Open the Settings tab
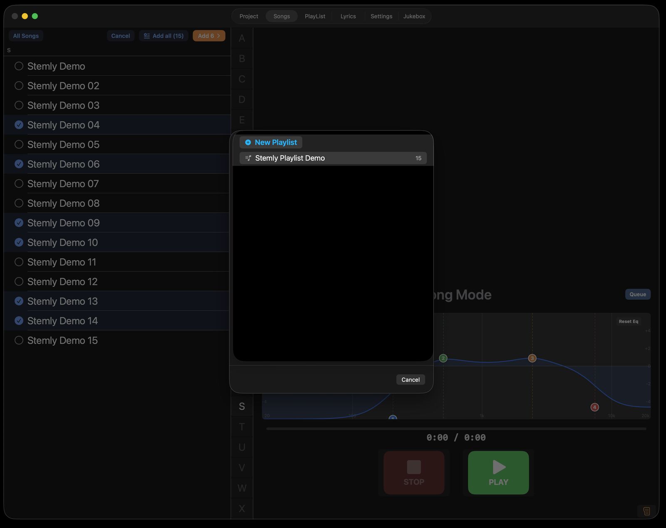The height and width of the screenshot is (528, 666). (381, 16)
